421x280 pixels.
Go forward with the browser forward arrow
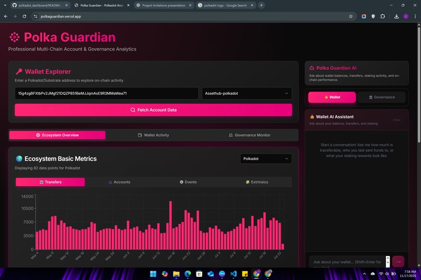[15, 16]
